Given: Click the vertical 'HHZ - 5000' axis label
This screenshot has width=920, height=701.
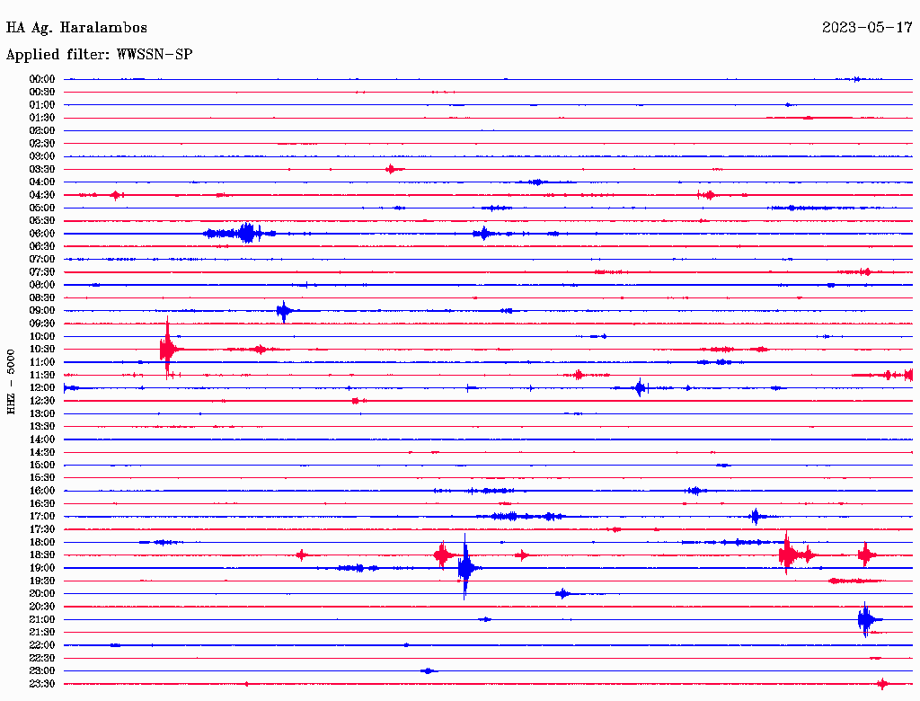Looking at the screenshot, I should pyautogui.click(x=11, y=382).
